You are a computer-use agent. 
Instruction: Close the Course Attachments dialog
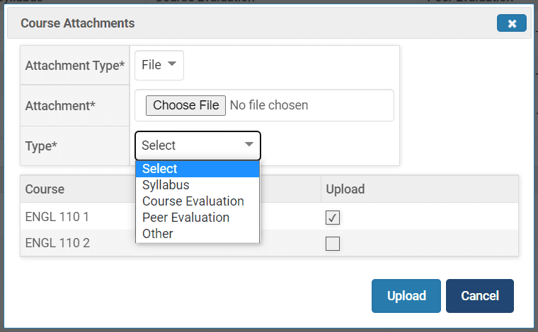coord(511,24)
